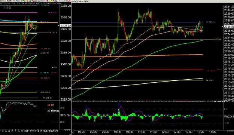Click the 08:30 time axis label
Image resolution: width=234 pixels, height=135 pixels.
point(82,132)
